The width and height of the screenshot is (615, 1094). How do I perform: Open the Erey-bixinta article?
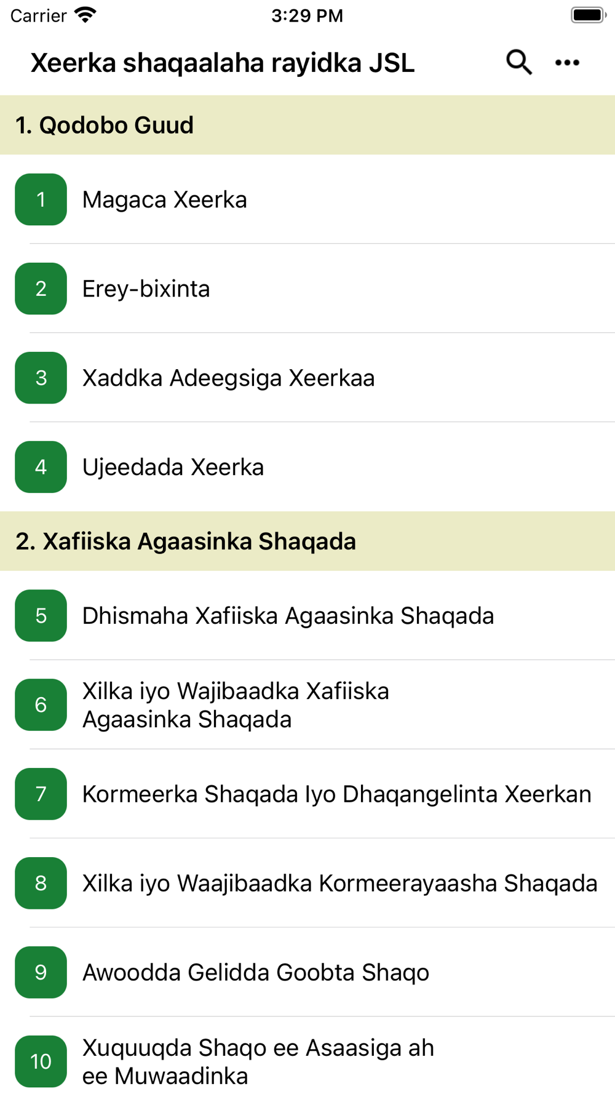pos(146,289)
